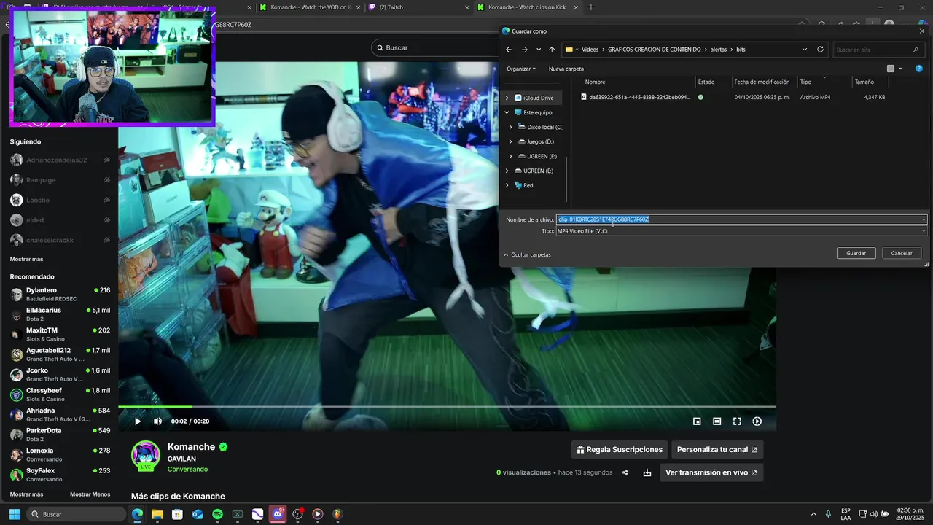
Task: Click the Regala Suscripciones button
Action: click(x=620, y=449)
